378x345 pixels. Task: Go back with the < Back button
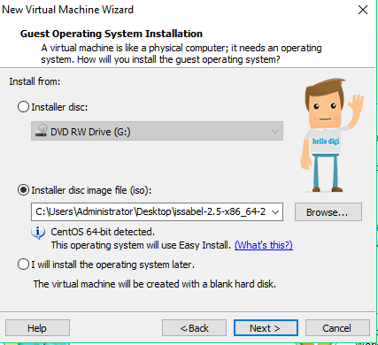click(x=194, y=328)
